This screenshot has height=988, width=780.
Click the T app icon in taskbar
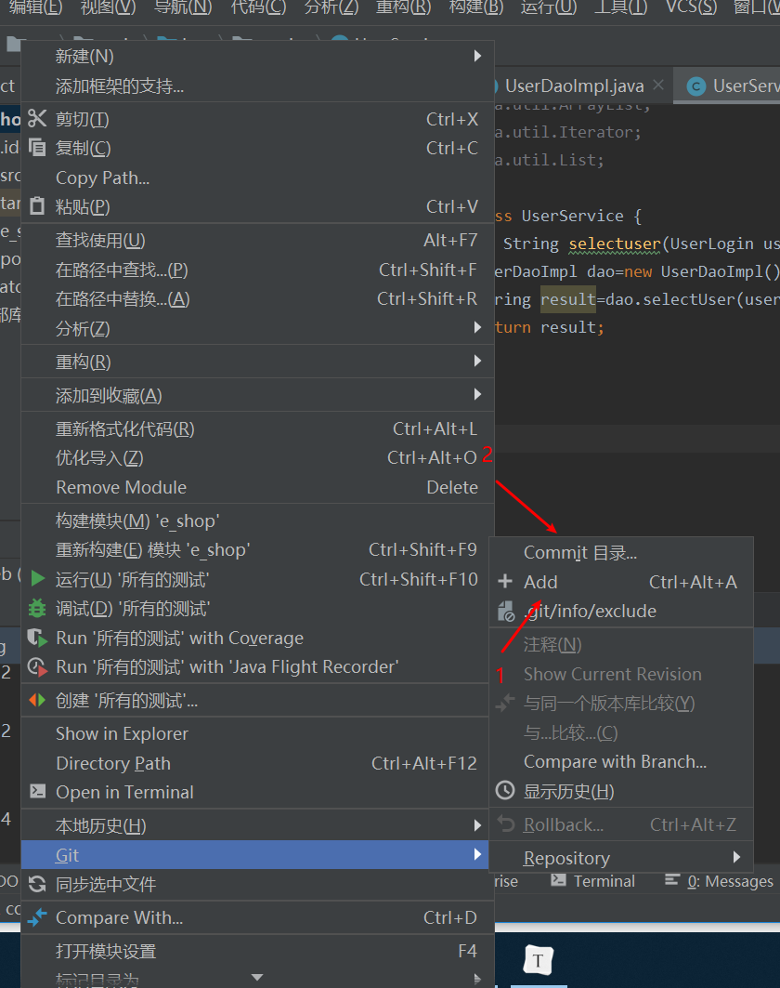[x=539, y=960]
